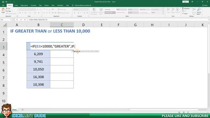Click the formula bar text field

click(117, 20)
